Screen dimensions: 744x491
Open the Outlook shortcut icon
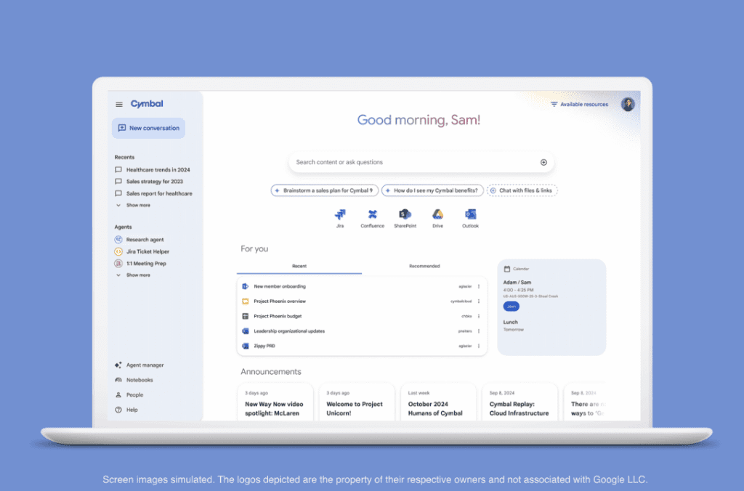(470, 214)
